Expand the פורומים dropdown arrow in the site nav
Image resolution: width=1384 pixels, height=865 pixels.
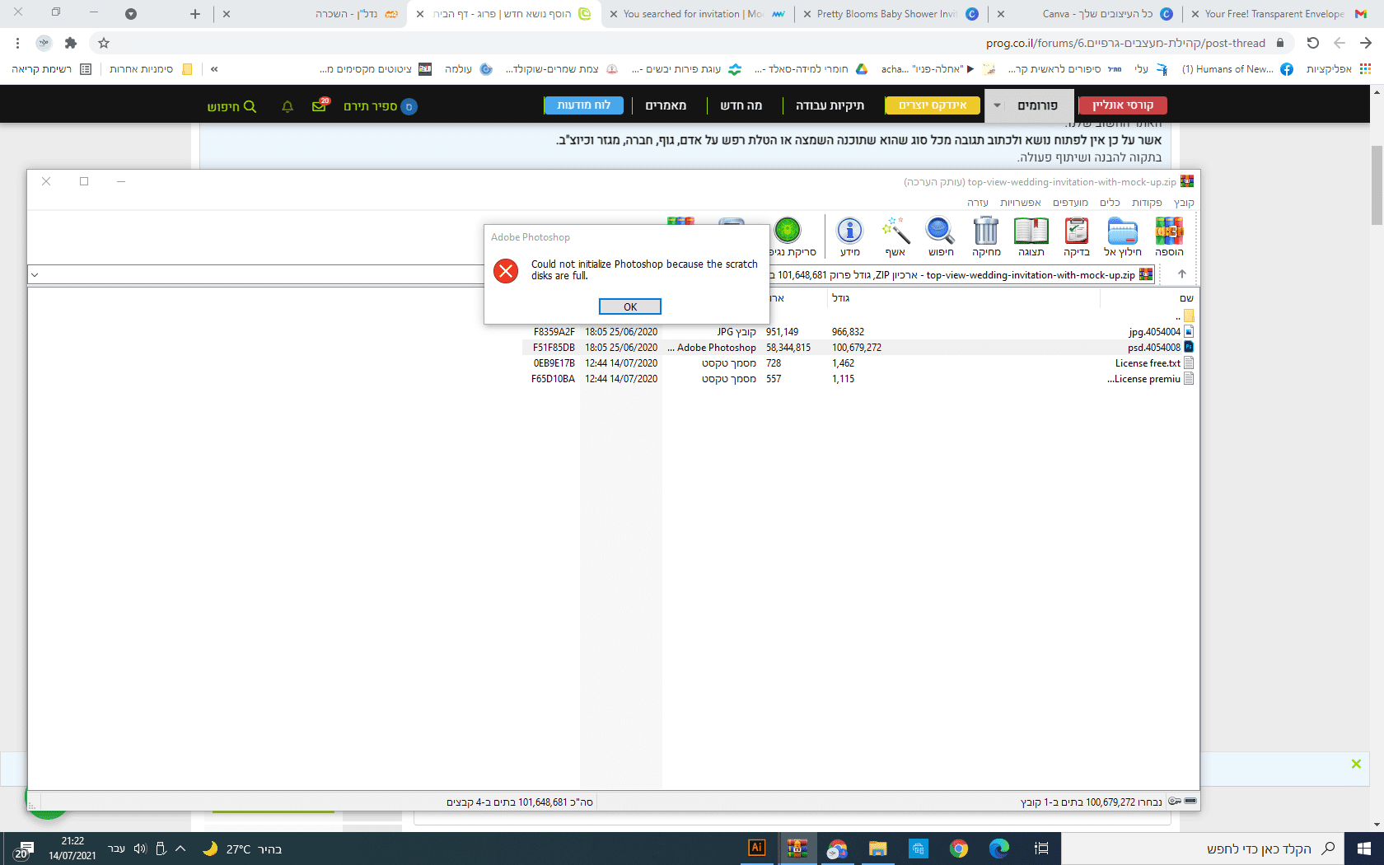pos(997,105)
